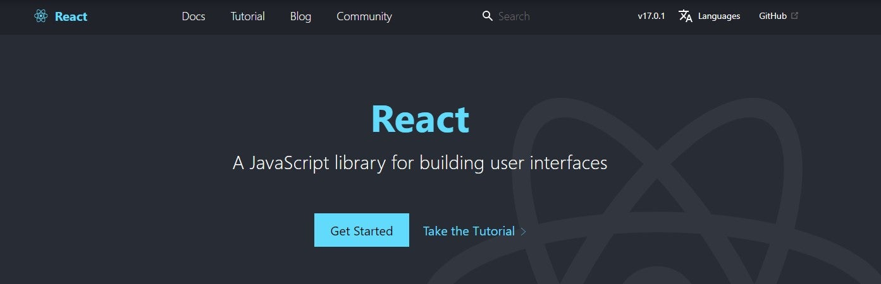The height and width of the screenshot is (284, 881).
Task: Click the React atom logo icon
Action: click(x=41, y=16)
